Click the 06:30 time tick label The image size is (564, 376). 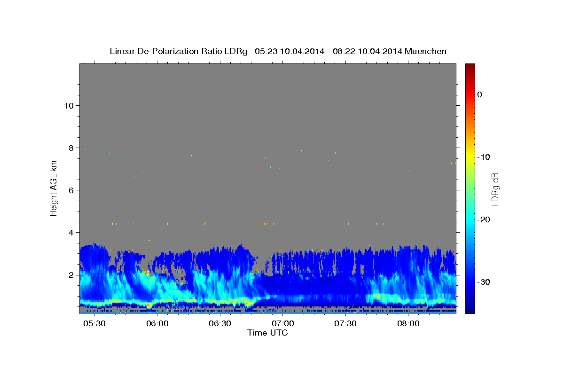click(x=220, y=324)
